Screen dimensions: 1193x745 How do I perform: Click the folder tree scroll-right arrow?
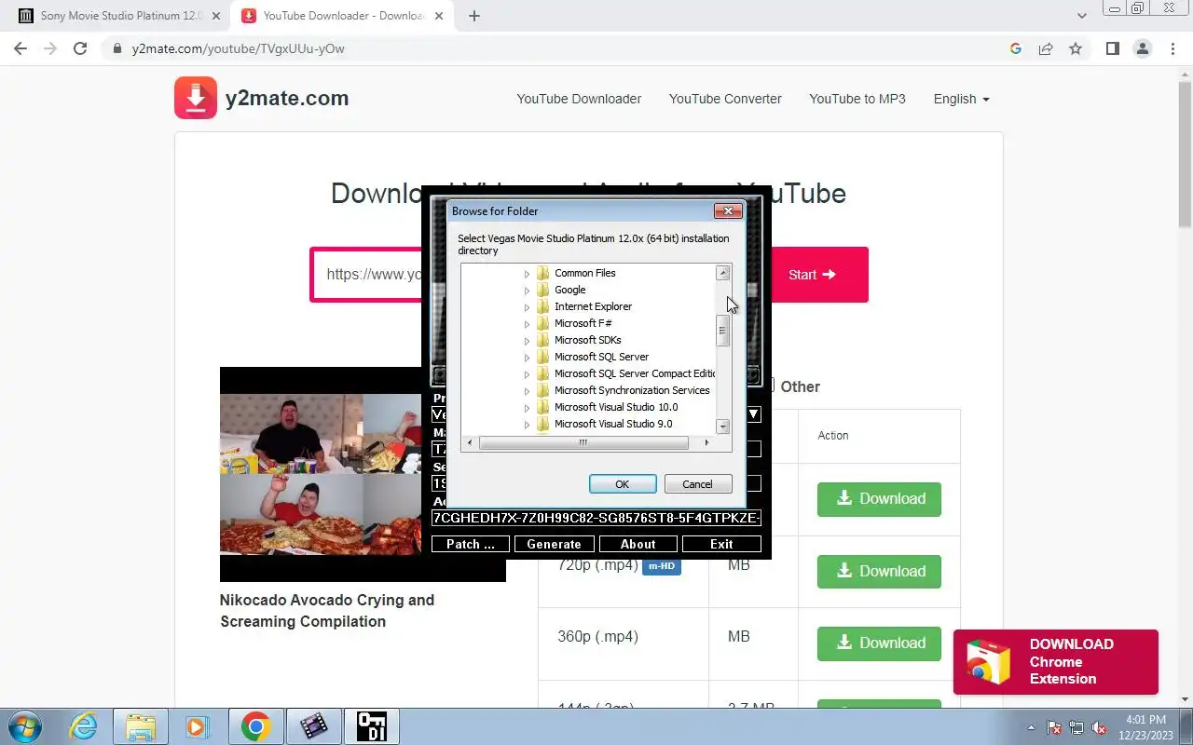[706, 442]
